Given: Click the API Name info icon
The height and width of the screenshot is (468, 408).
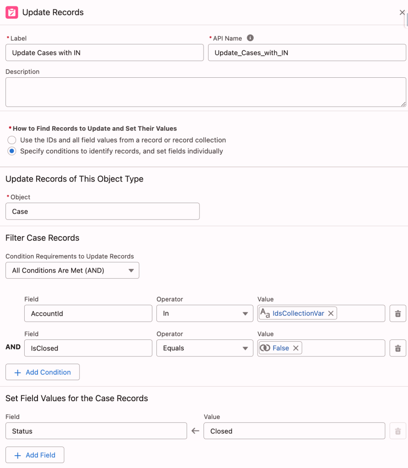Looking at the screenshot, I should tap(250, 38).
